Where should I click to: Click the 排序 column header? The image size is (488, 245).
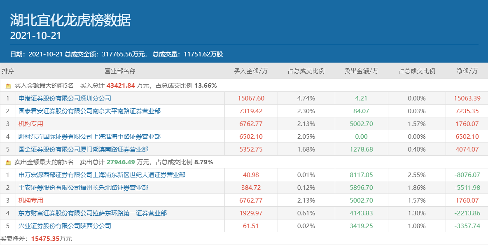8,71
